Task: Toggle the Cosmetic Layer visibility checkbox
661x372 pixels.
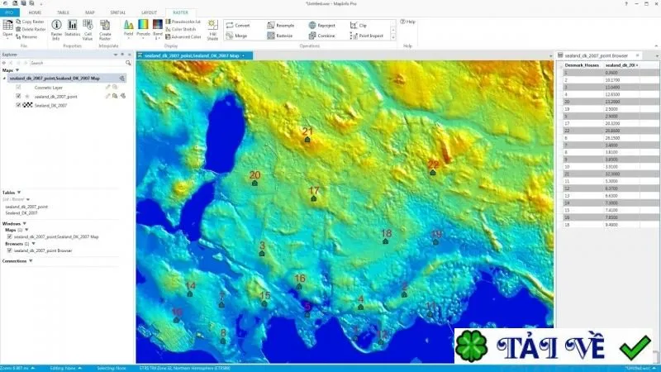Action: pos(18,88)
